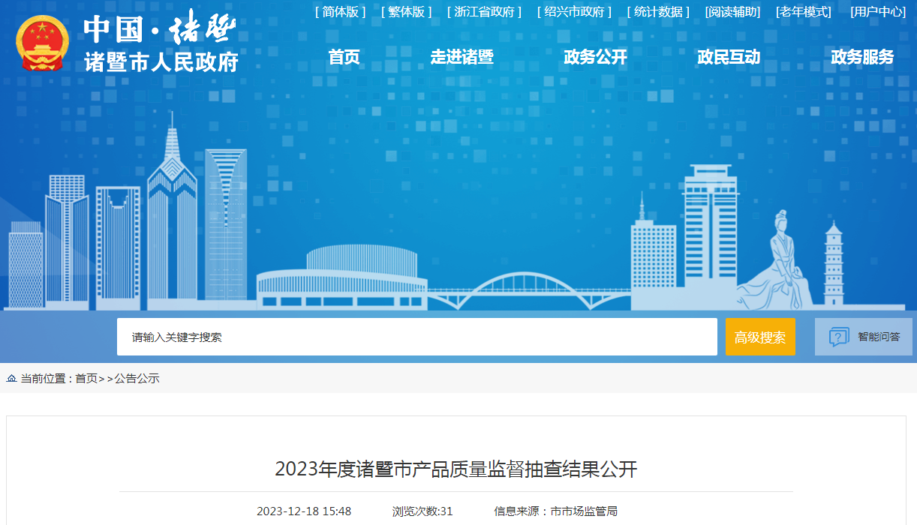Switch to 简体版 language version
The image size is (917, 525).
pos(340,12)
